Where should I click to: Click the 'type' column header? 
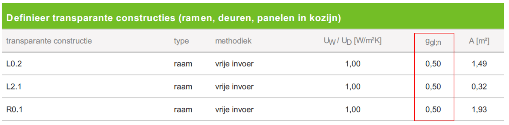click(x=181, y=41)
